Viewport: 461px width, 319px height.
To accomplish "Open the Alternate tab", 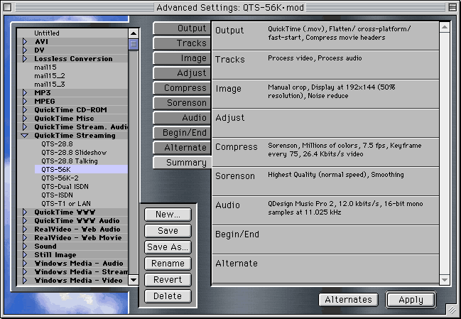I will point(182,148).
